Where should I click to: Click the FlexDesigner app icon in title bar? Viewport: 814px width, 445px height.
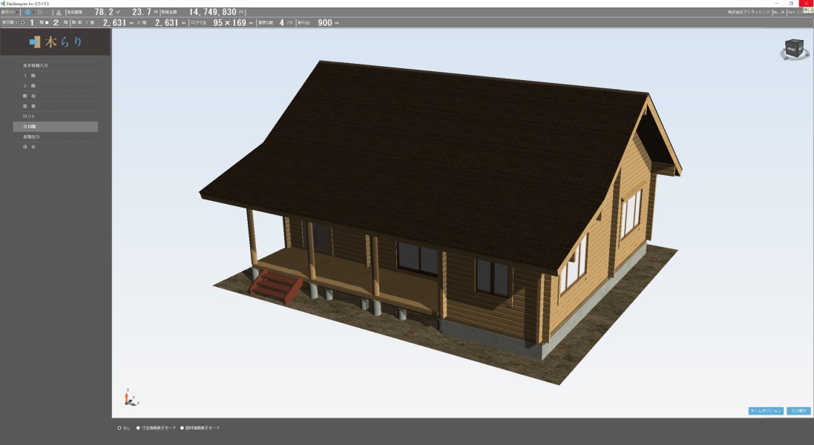[3, 4]
